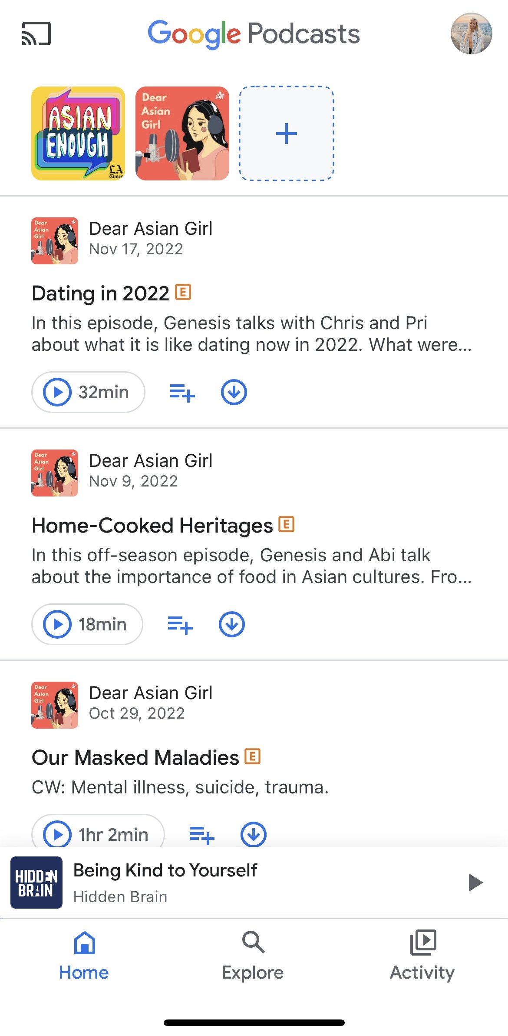Download the Home-Cooked Heritages episode

232,624
